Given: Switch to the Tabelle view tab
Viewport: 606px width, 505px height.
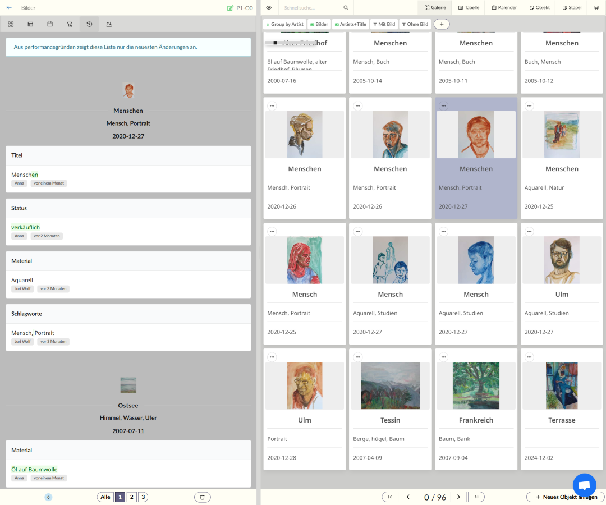Looking at the screenshot, I should (469, 8).
